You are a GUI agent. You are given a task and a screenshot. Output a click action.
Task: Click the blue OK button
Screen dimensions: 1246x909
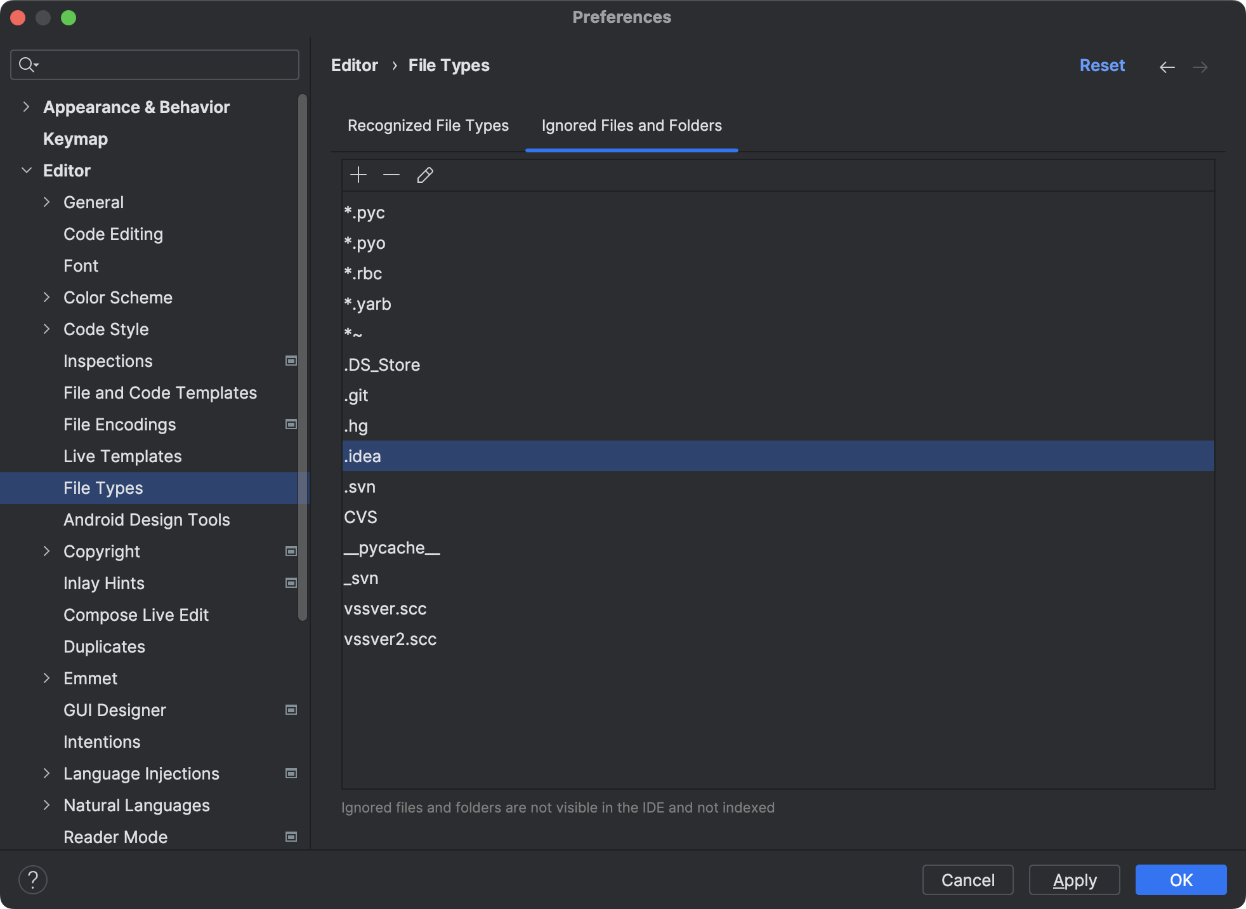1181,880
